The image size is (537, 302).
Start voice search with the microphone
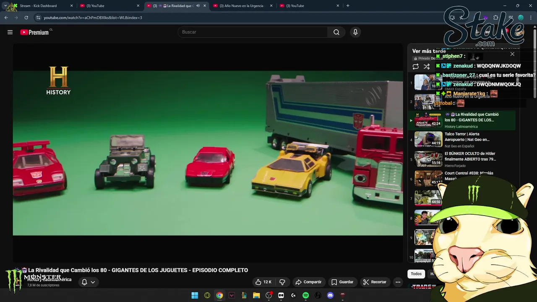[x=355, y=32]
